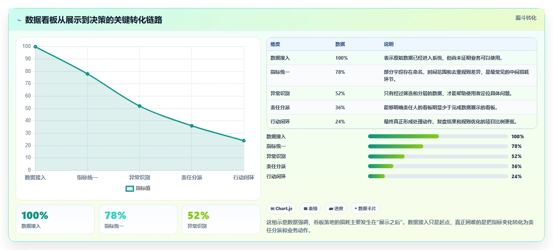Click the description beginning 最终真正形成处理动作
The image size is (553, 250).
pos(450,122)
